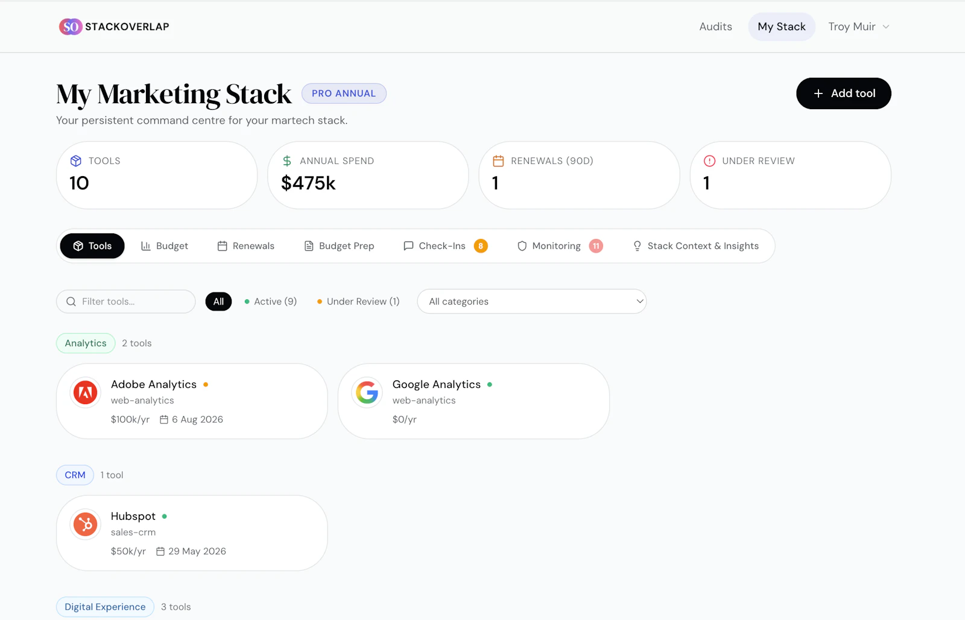The height and width of the screenshot is (620, 965).
Task: Focus the Filter tools search field
Action: pos(126,302)
